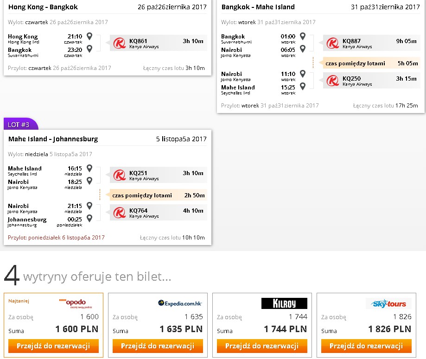
Task: Click layover time bar showing 5h 05m
Action: [369, 63]
